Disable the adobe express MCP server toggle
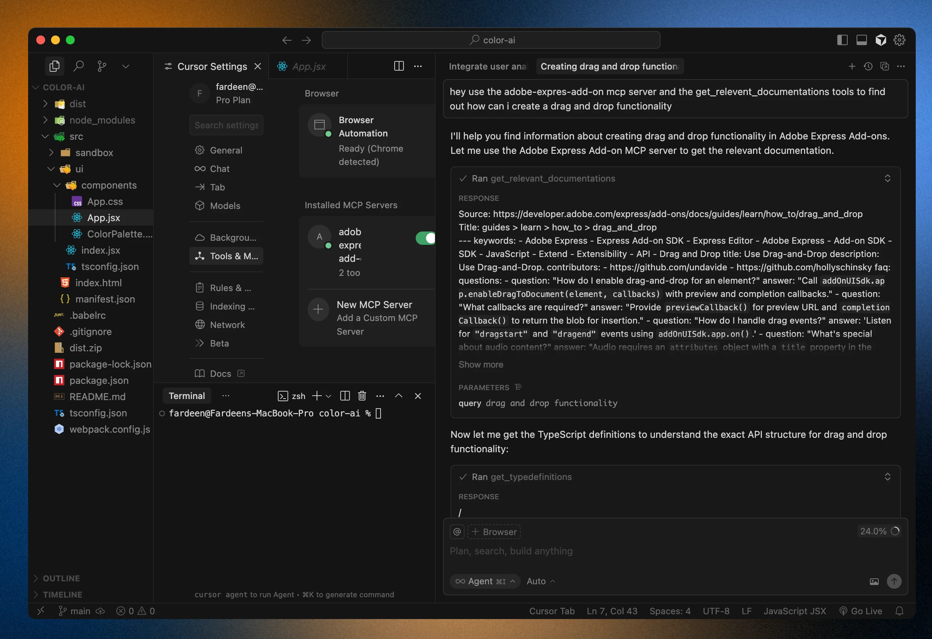This screenshot has width=932, height=639. coord(426,238)
